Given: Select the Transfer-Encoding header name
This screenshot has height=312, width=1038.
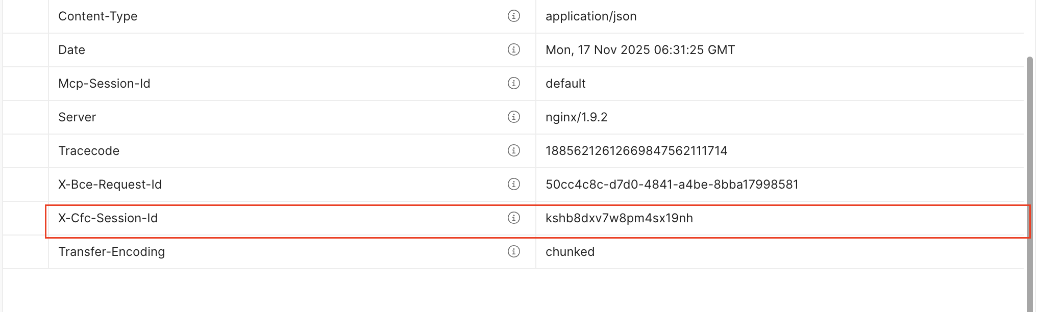Looking at the screenshot, I should click(112, 252).
